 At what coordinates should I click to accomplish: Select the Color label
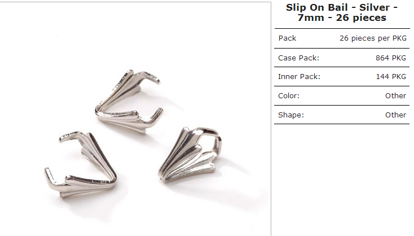(x=289, y=95)
